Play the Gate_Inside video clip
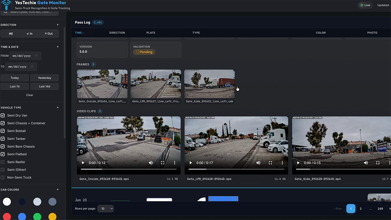This screenshot has height=220, width=391. 83,163
